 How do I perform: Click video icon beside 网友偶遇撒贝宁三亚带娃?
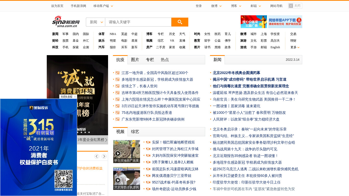point(148,176)
